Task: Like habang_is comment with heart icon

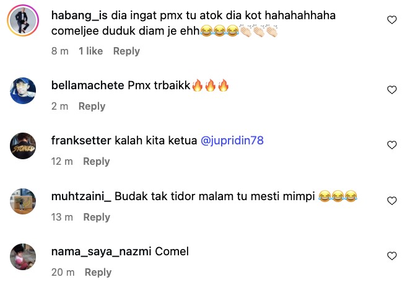Action: (392, 20)
